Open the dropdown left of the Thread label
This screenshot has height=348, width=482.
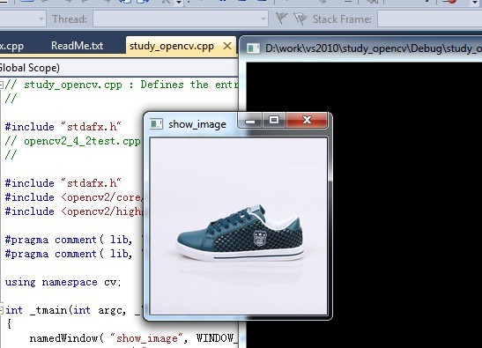(41, 19)
